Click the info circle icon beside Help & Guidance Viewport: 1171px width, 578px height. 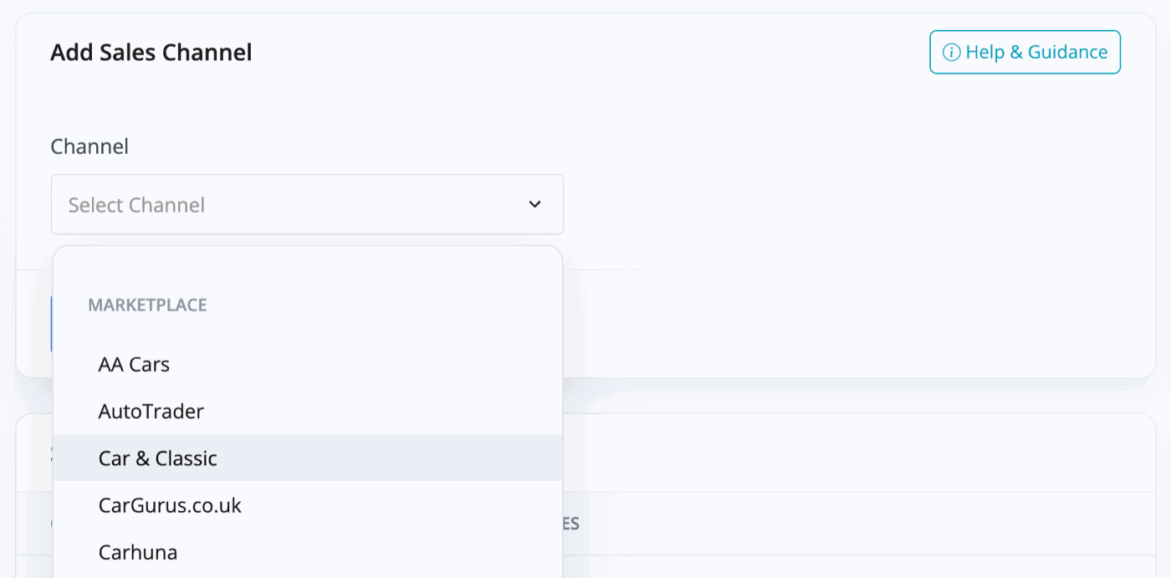coord(951,53)
